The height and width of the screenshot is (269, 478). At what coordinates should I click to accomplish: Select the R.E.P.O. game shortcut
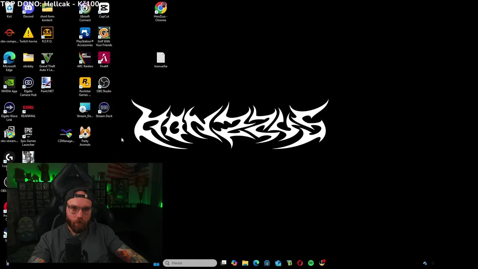47,35
